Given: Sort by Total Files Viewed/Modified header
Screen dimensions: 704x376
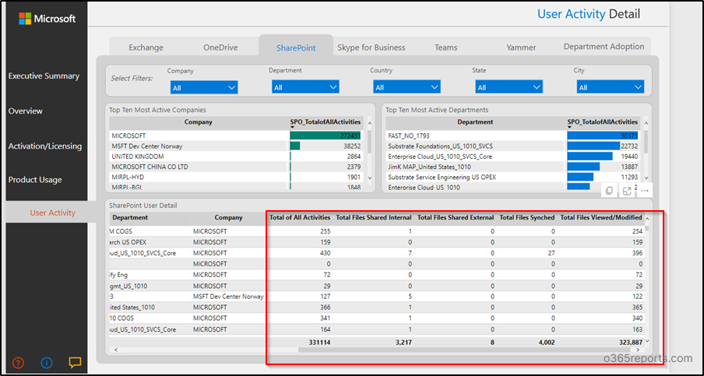Looking at the screenshot, I should (601, 218).
